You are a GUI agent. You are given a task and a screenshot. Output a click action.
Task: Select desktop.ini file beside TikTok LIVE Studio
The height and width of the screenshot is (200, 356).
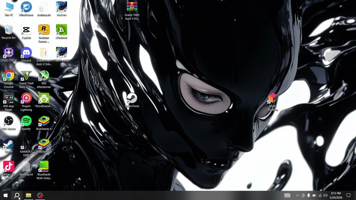(x=26, y=169)
